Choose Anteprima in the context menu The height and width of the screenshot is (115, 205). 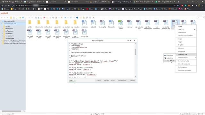click(x=186, y=33)
